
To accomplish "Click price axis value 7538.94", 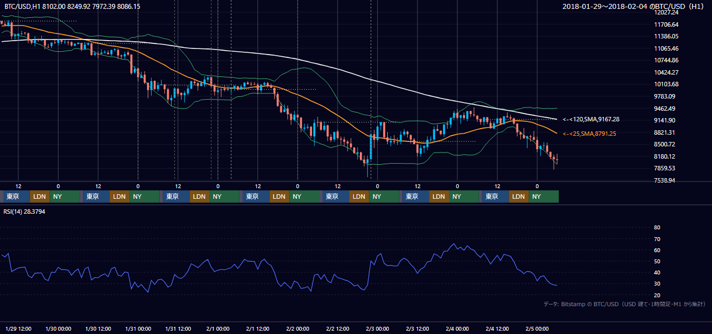I will point(666,180).
